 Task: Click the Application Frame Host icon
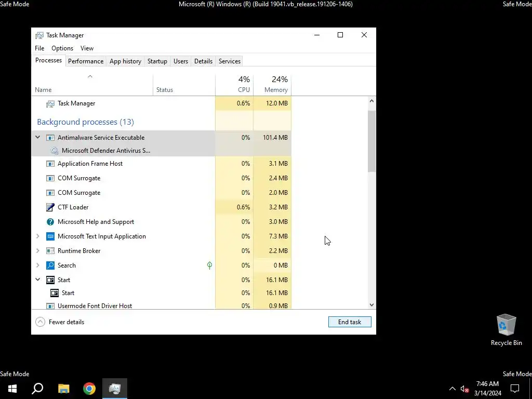click(x=50, y=164)
